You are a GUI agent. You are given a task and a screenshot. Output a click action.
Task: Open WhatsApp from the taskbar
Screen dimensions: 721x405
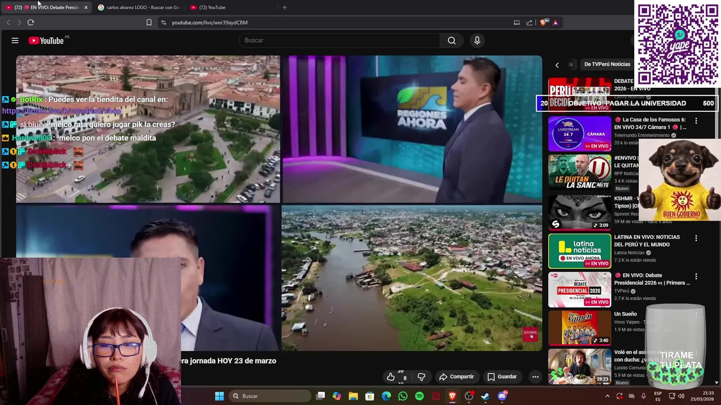403,396
